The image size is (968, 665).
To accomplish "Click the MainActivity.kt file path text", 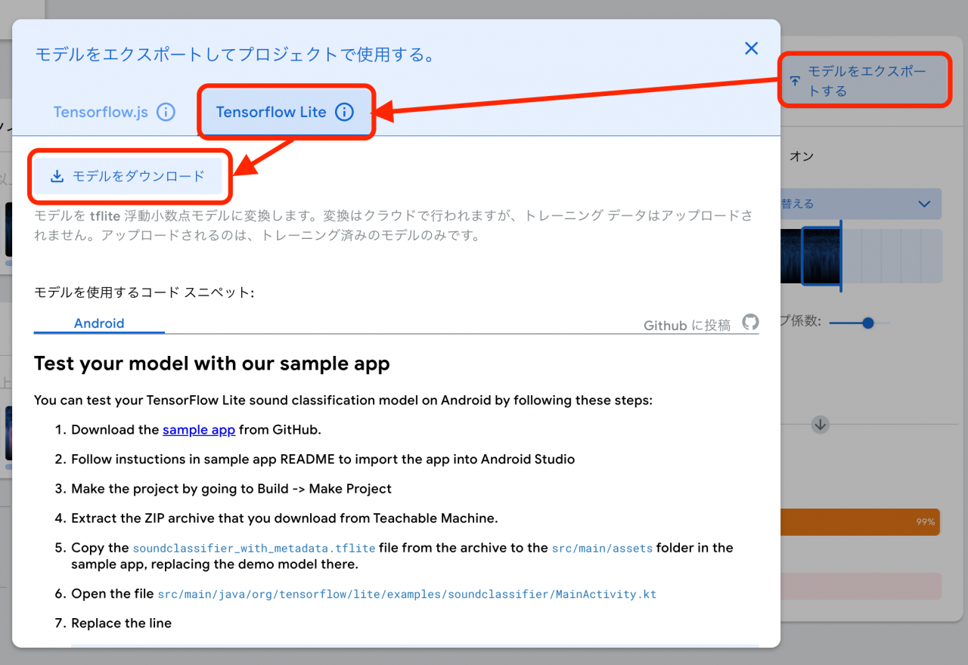I will pos(407,595).
